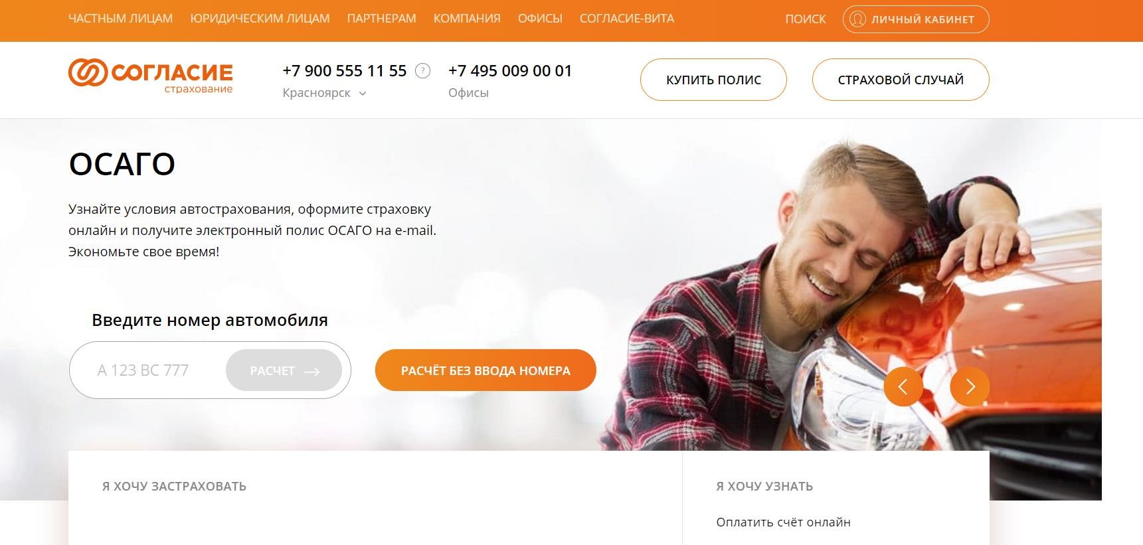Open Оплатить счёт онлайн link
This screenshot has width=1143, height=545.
tap(783, 522)
